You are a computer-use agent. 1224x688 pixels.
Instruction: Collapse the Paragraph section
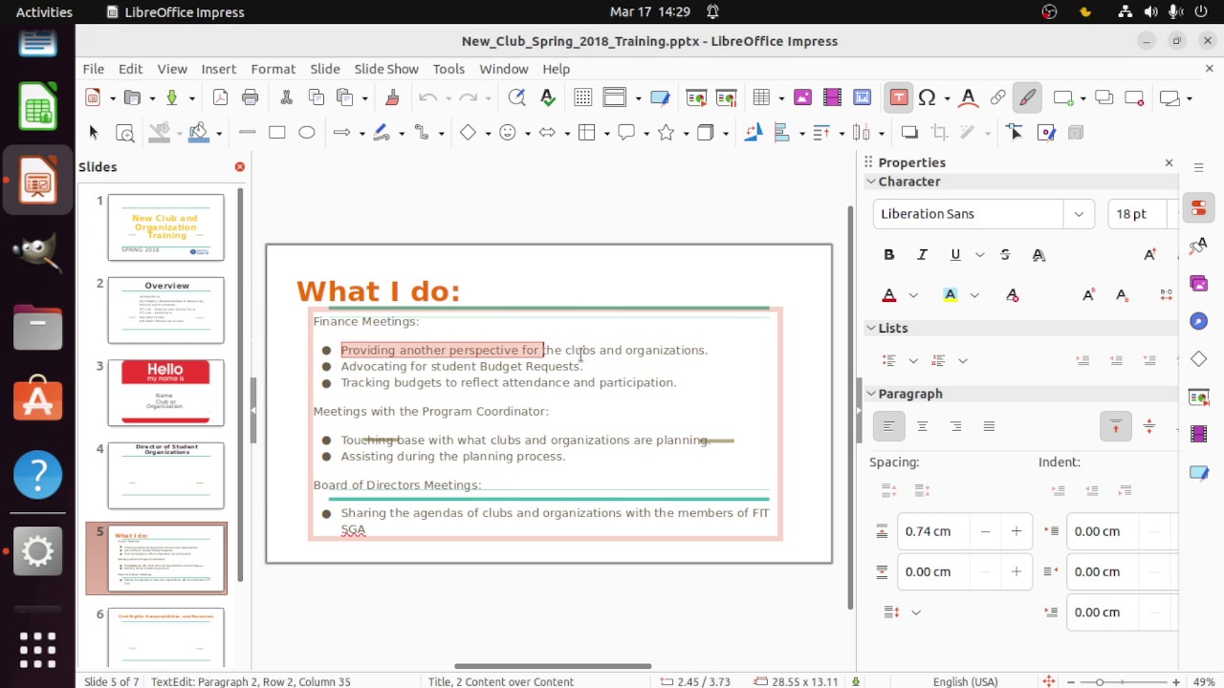click(x=871, y=394)
